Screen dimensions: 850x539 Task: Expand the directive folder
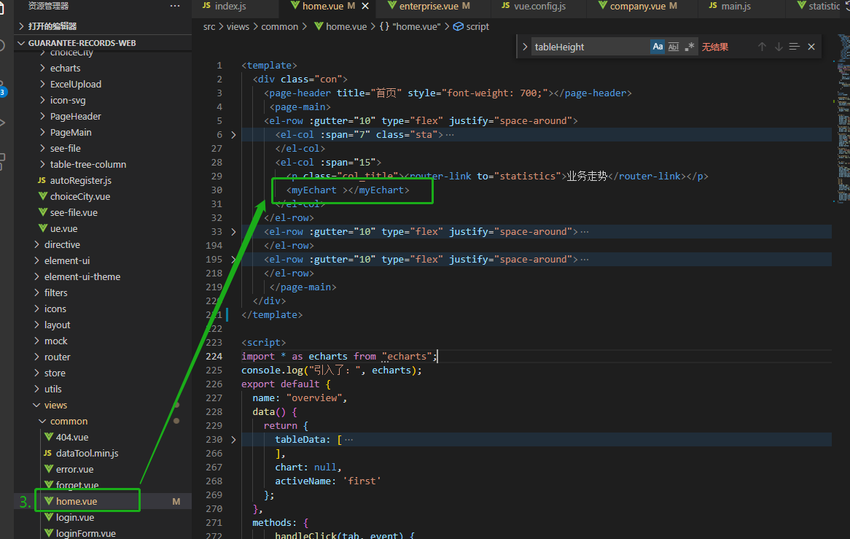click(62, 244)
